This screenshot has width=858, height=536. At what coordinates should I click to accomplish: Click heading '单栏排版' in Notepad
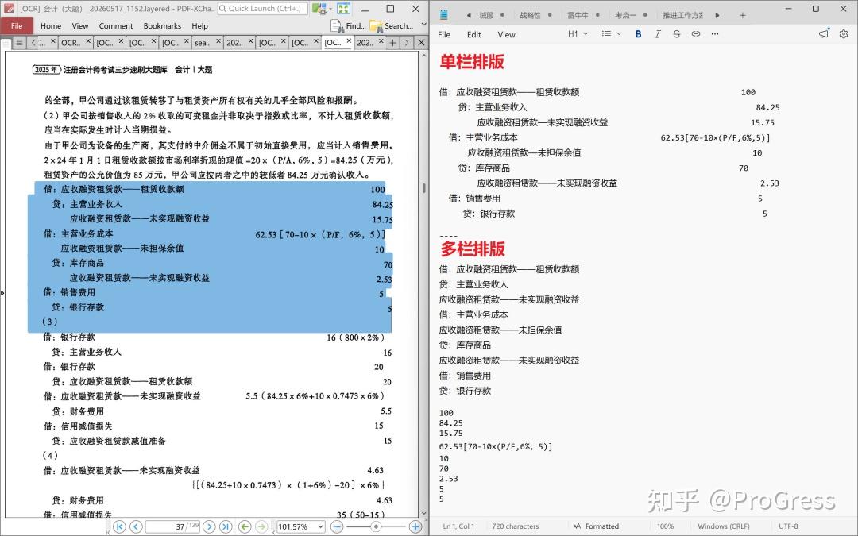pyautogui.click(x=472, y=61)
